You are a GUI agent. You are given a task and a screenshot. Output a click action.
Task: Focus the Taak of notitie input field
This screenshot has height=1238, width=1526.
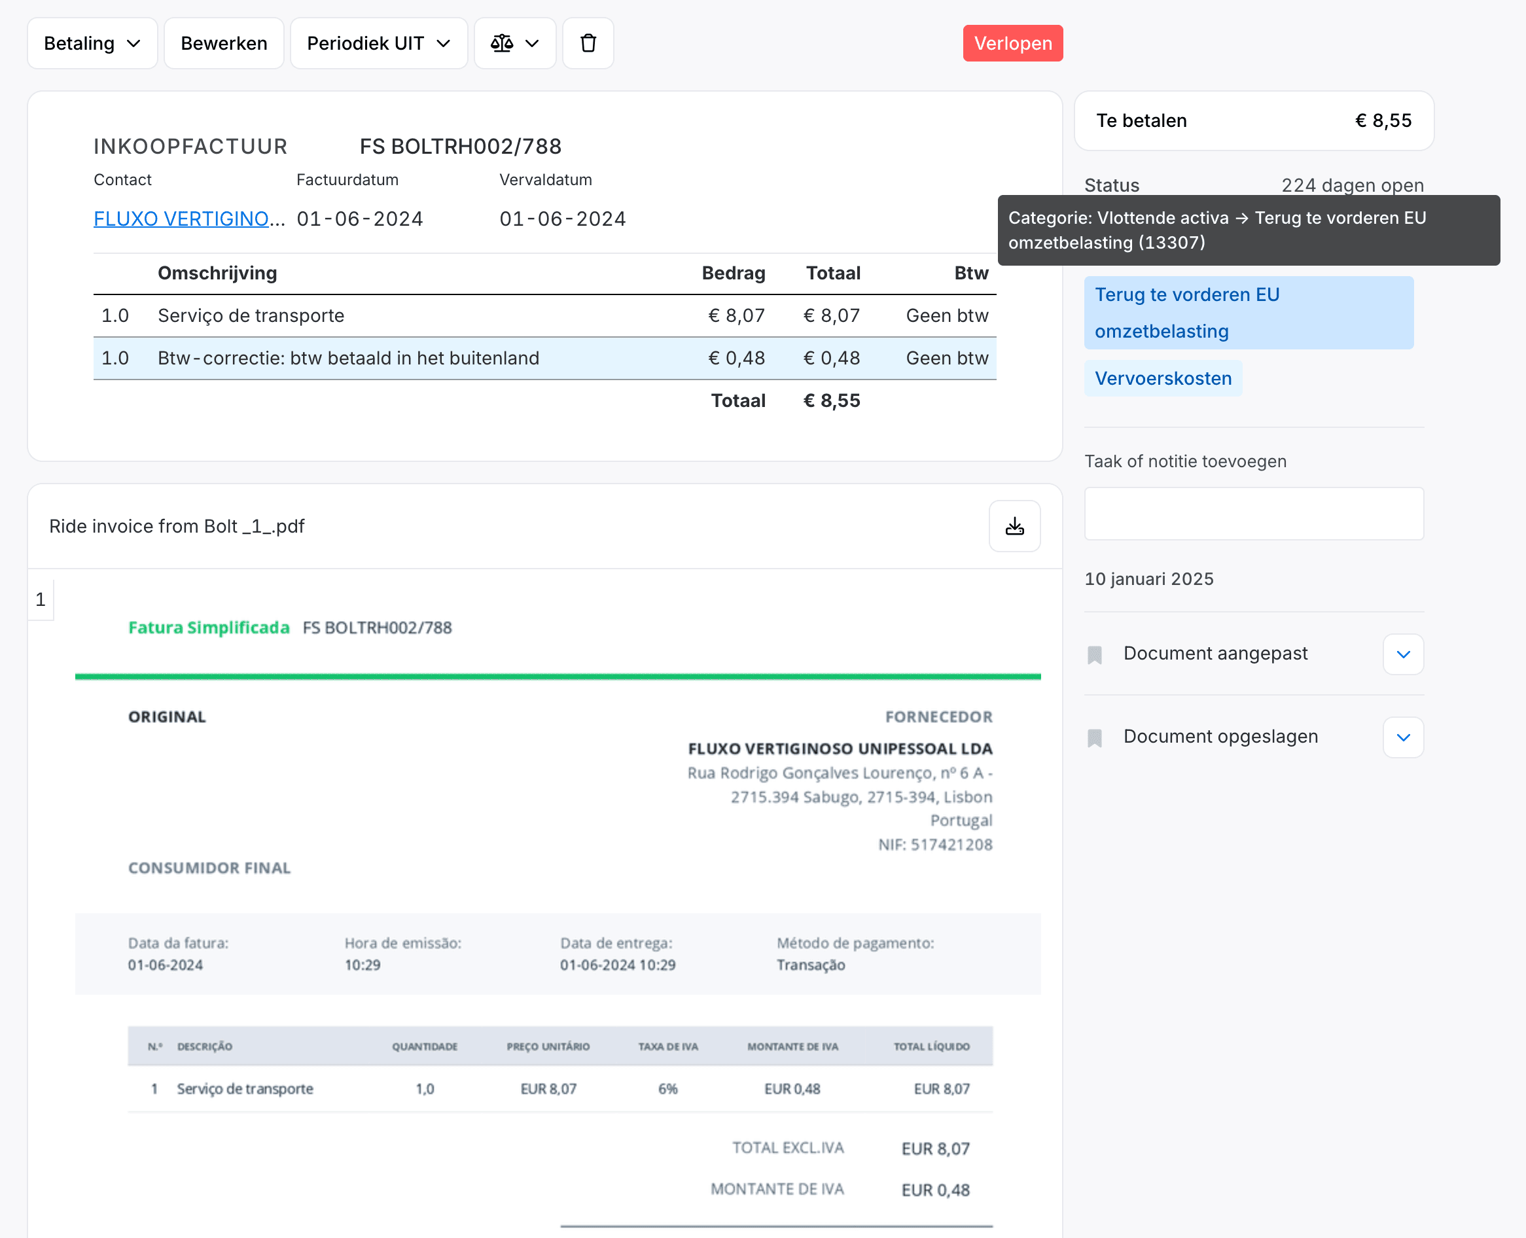pyautogui.click(x=1253, y=514)
